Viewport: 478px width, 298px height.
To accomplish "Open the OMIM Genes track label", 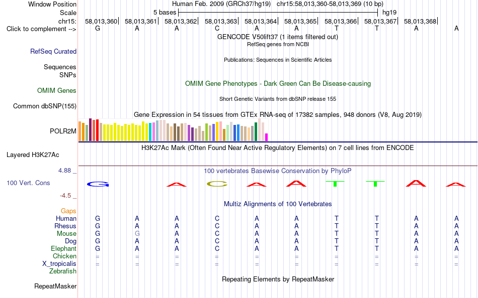I will click(x=57, y=90).
